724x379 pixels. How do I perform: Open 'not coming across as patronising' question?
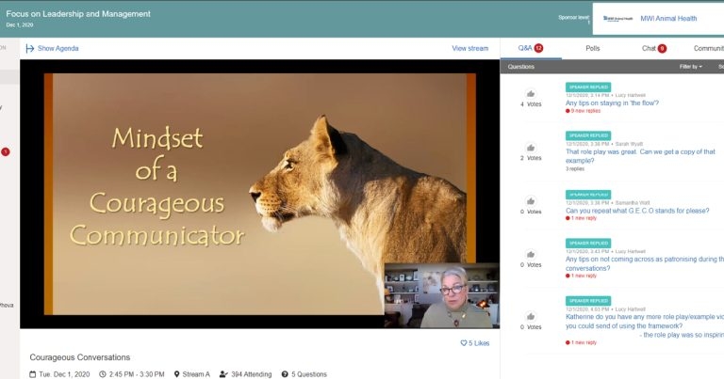click(x=645, y=263)
